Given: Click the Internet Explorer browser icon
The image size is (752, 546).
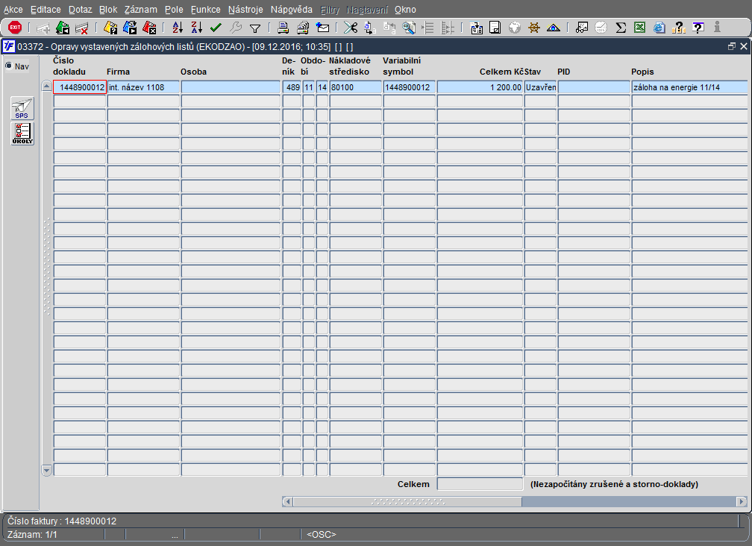Looking at the screenshot, I should [659, 28].
